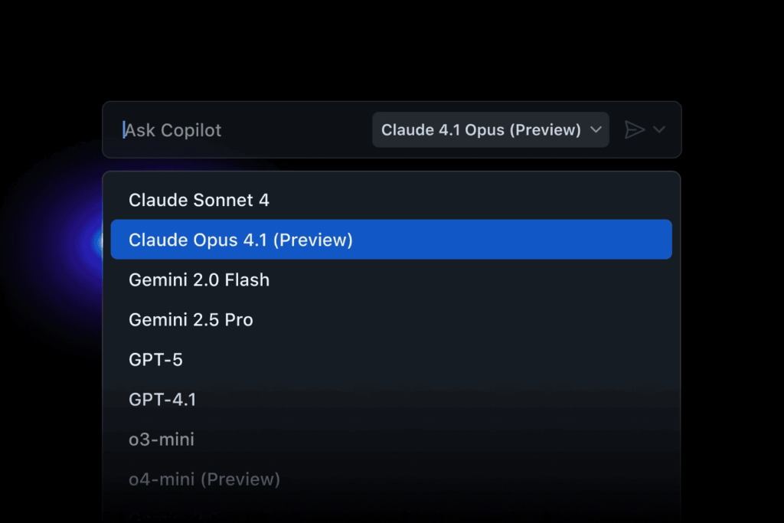
Task: Select the o3-mini model
Action: [x=162, y=440]
